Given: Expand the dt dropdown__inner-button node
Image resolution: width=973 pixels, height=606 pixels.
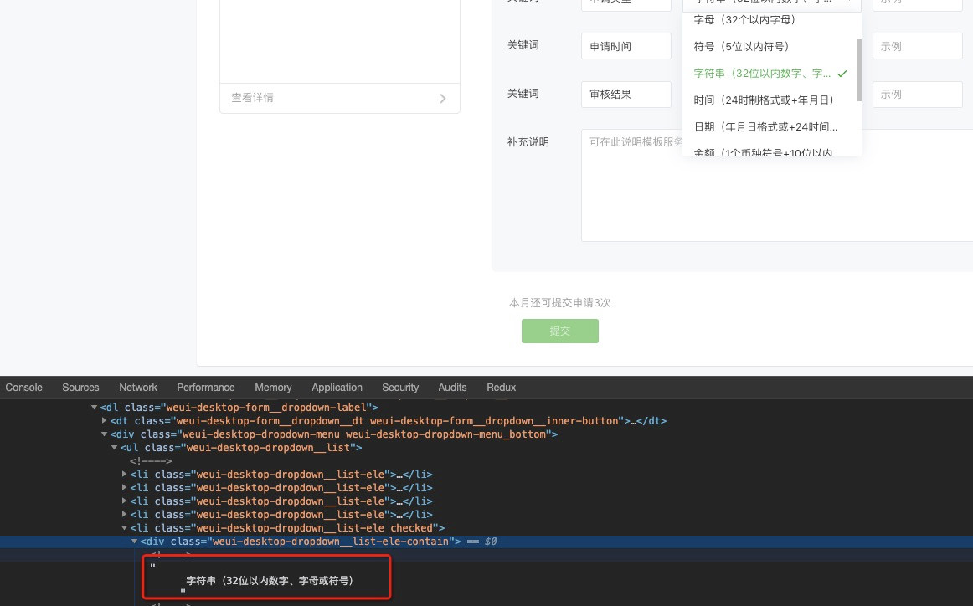Looking at the screenshot, I should pyautogui.click(x=104, y=420).
